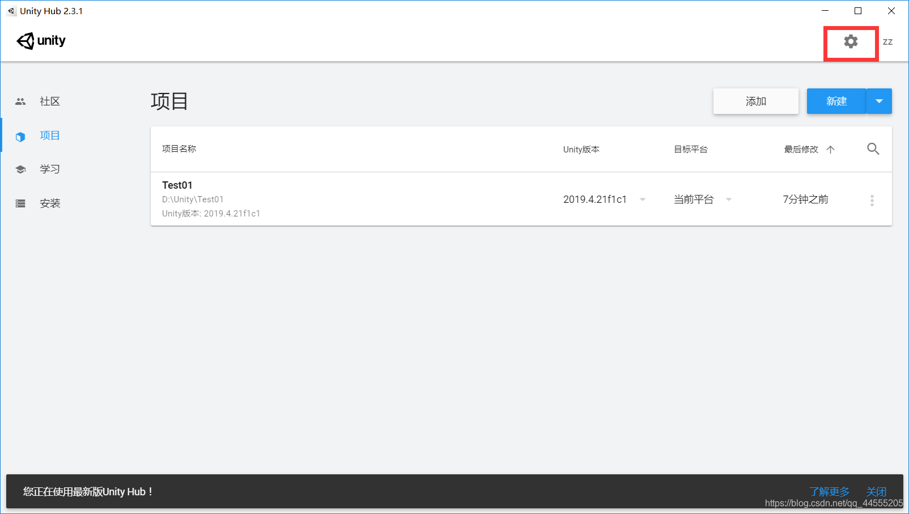The height and width of the screenshot is (514, 909).
Task: Dismiss notification with 关闭
Action: [876, 492]
